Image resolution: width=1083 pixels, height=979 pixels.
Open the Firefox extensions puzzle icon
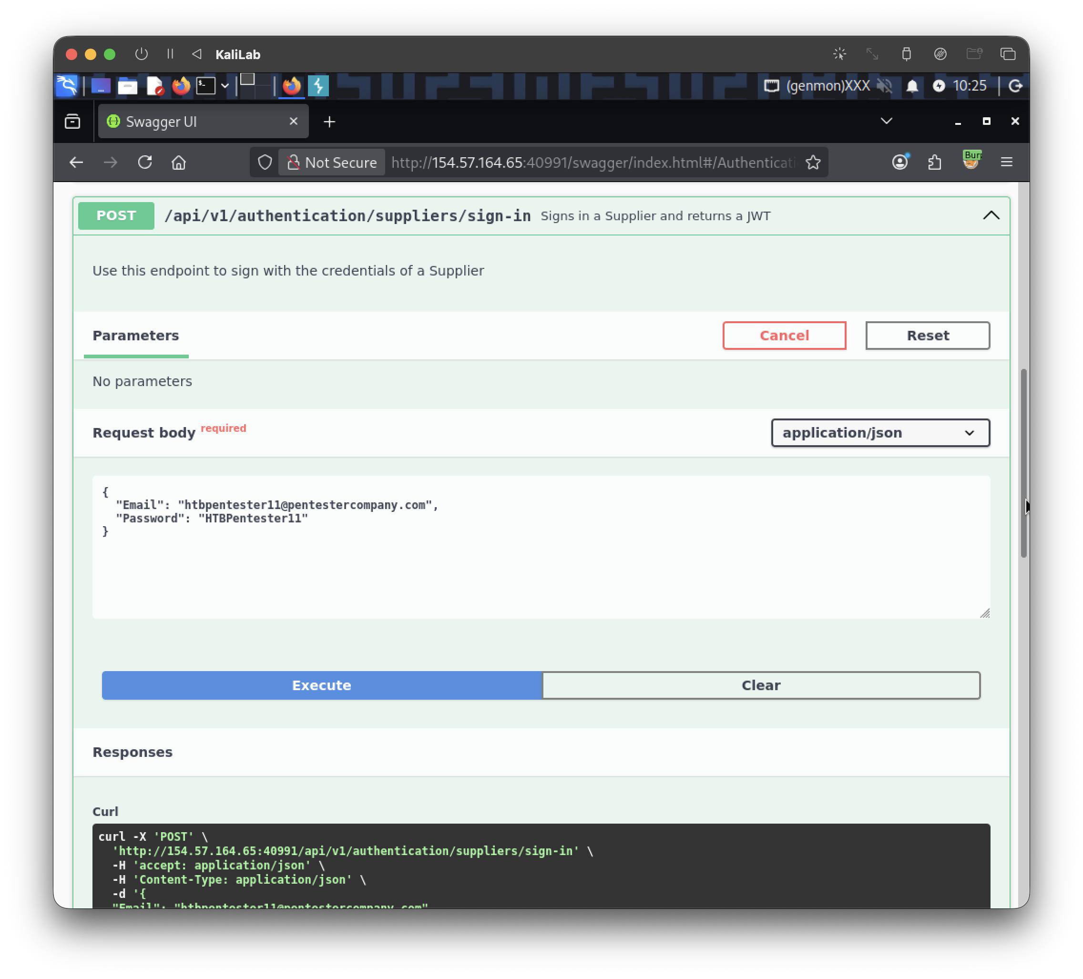[x=935, y=162]
